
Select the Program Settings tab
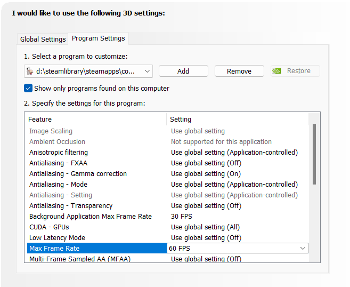(98, 38)
